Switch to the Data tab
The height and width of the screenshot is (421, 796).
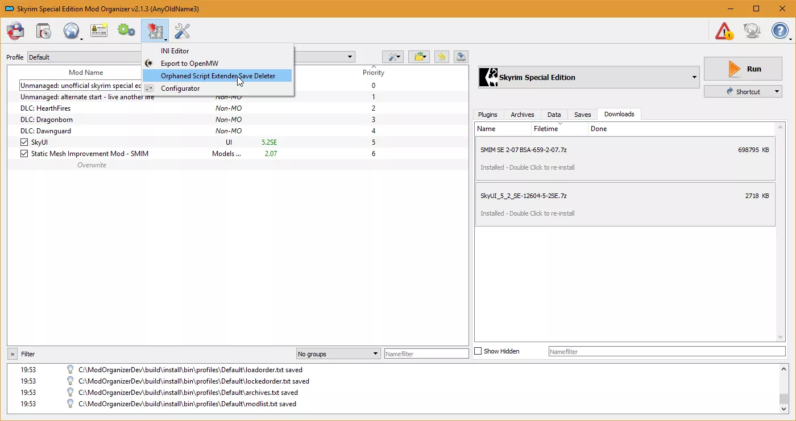click(554, 115)
